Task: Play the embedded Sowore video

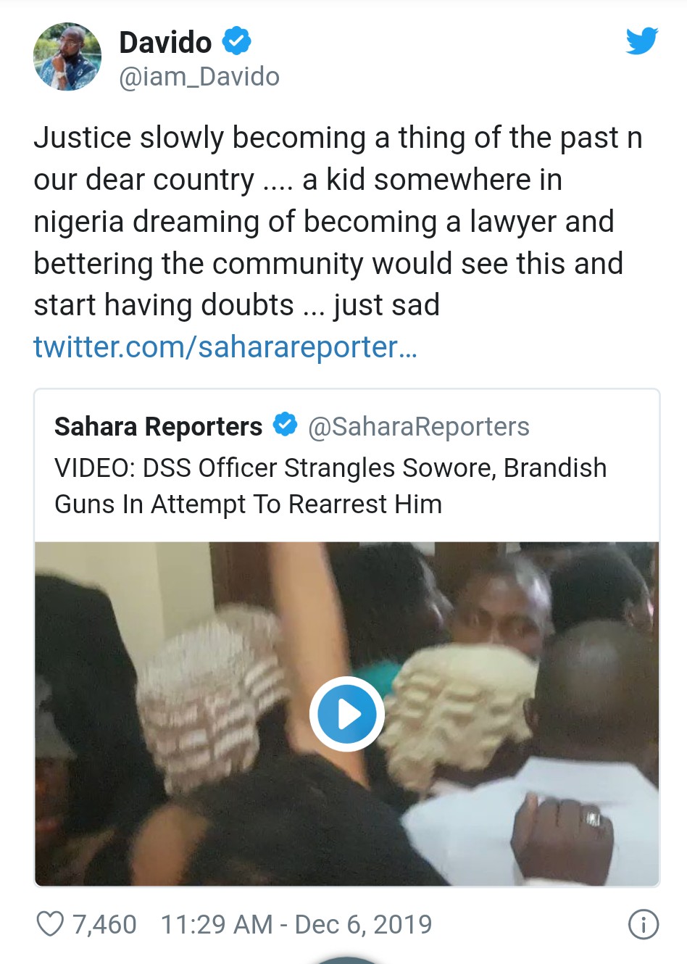Action: (x=347, y=714)
